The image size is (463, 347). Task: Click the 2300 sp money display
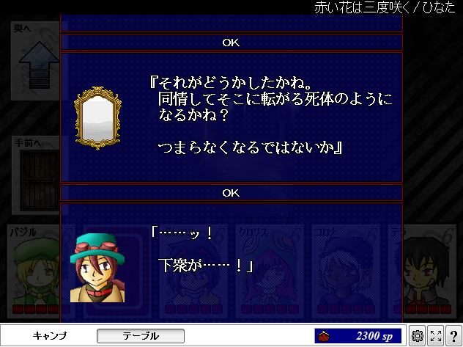coord(358,336)
